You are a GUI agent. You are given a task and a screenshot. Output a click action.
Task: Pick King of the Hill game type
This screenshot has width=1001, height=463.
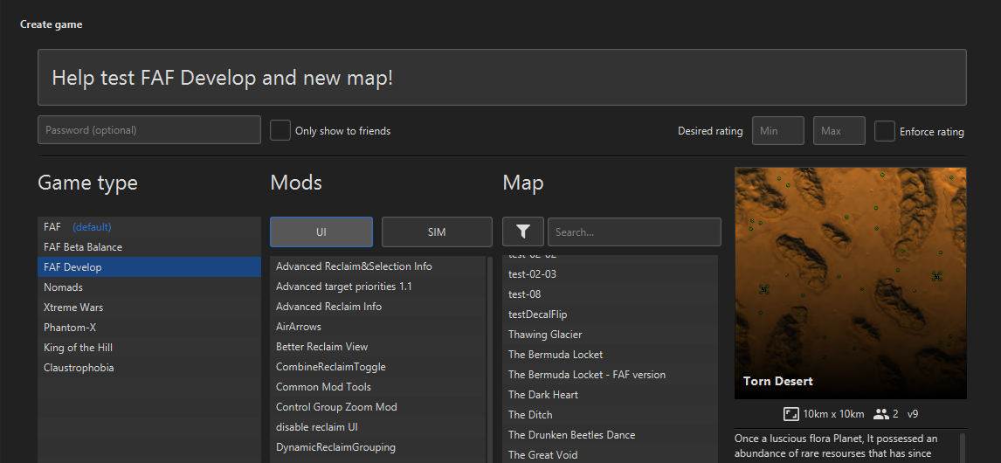[149, 348]
